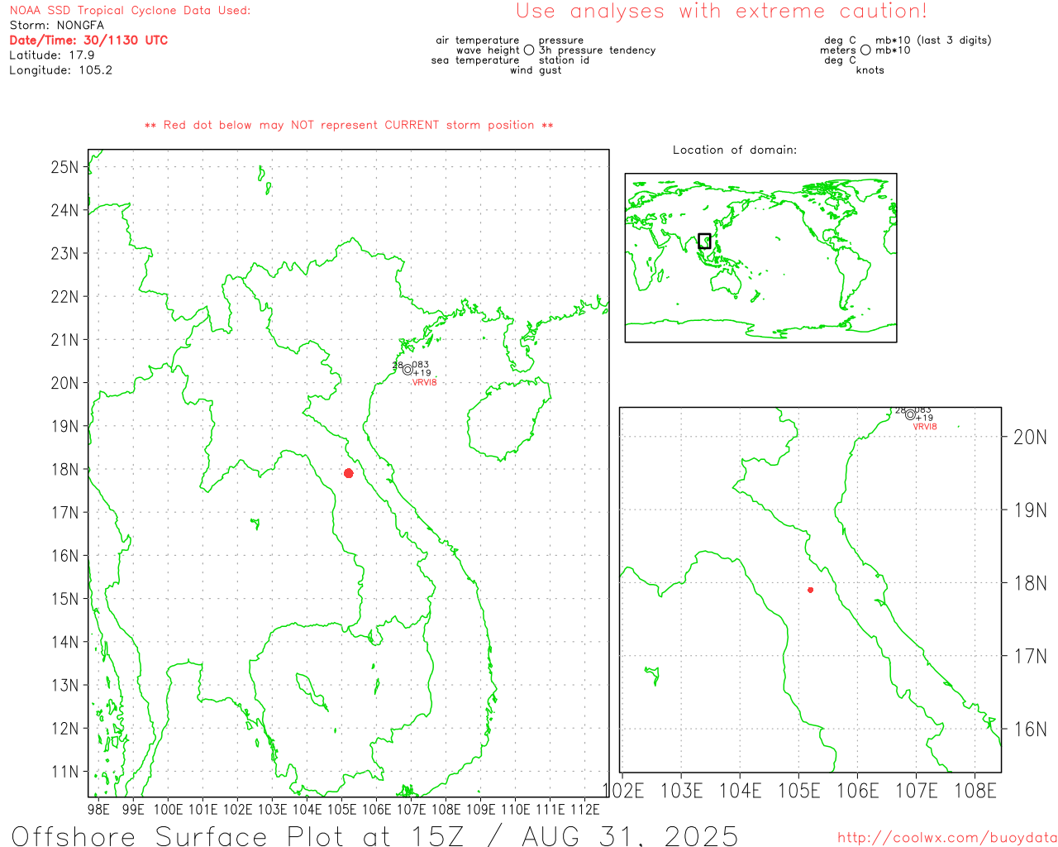Click Hainan island on the main map
1058x847 pixels.
508,418
